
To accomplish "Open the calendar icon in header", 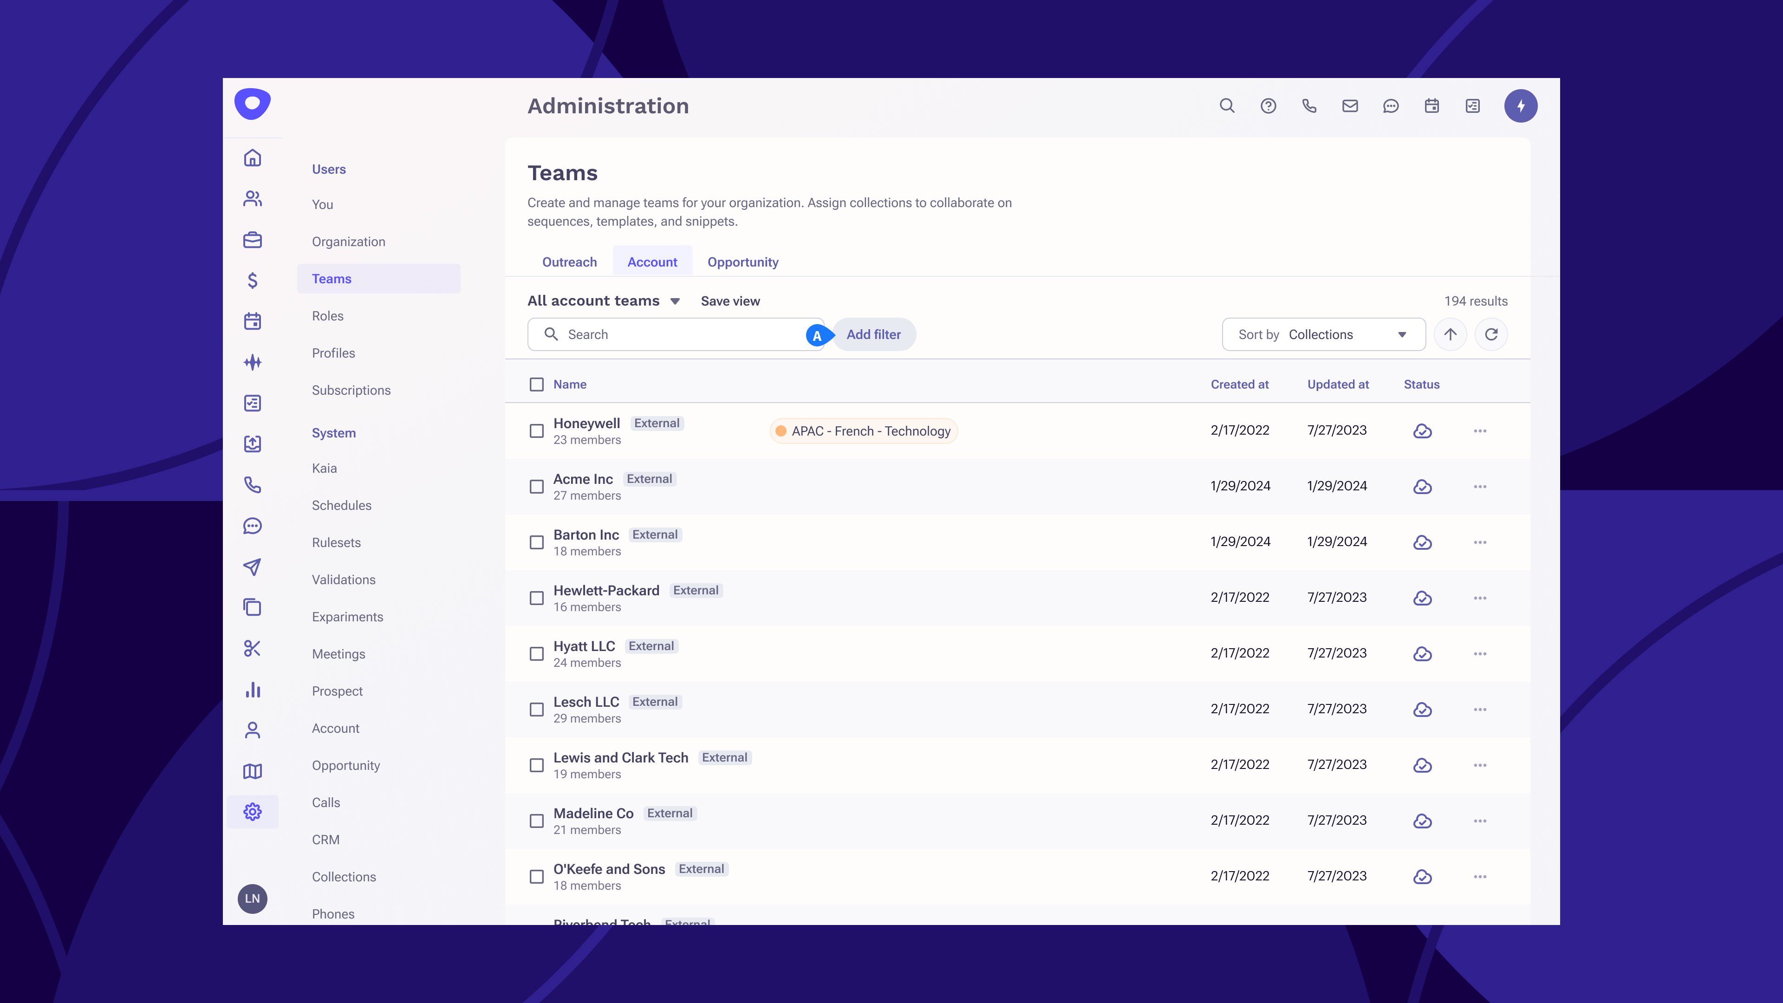I will point(1432,106).
